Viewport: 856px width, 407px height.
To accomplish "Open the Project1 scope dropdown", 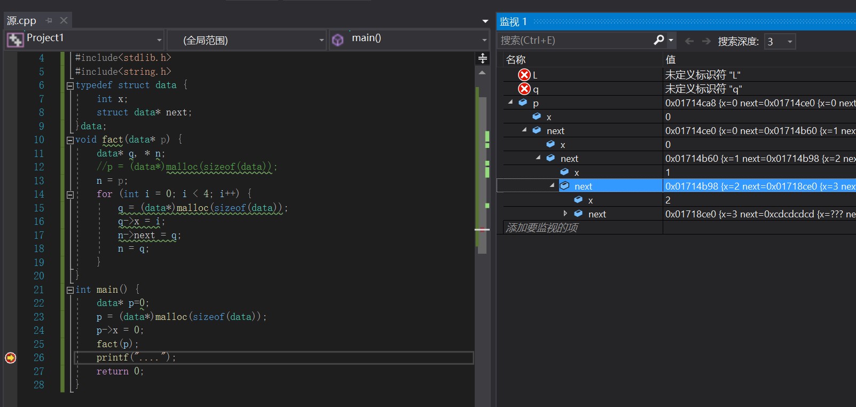I will [159, 40].
